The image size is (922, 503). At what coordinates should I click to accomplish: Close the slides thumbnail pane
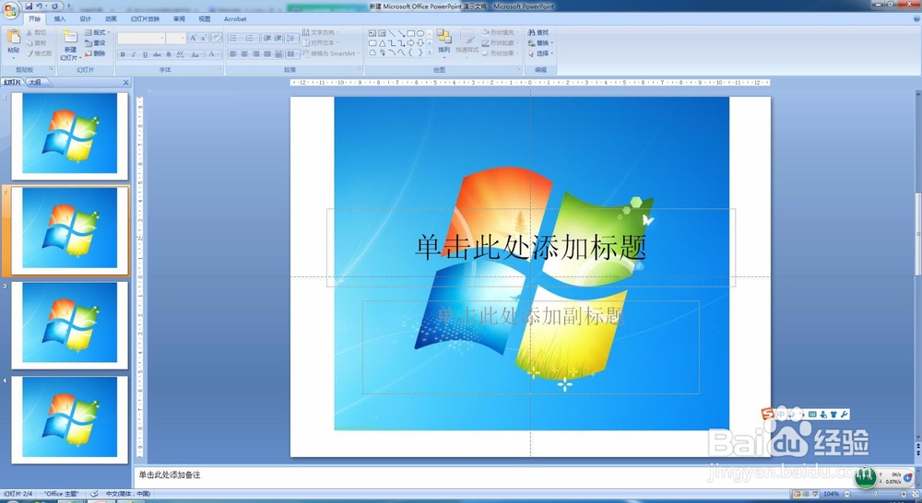tap(125, 83)
